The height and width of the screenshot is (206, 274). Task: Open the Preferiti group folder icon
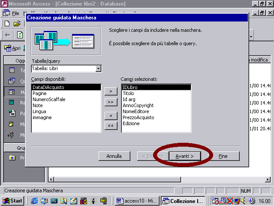[x=12, y=158]
